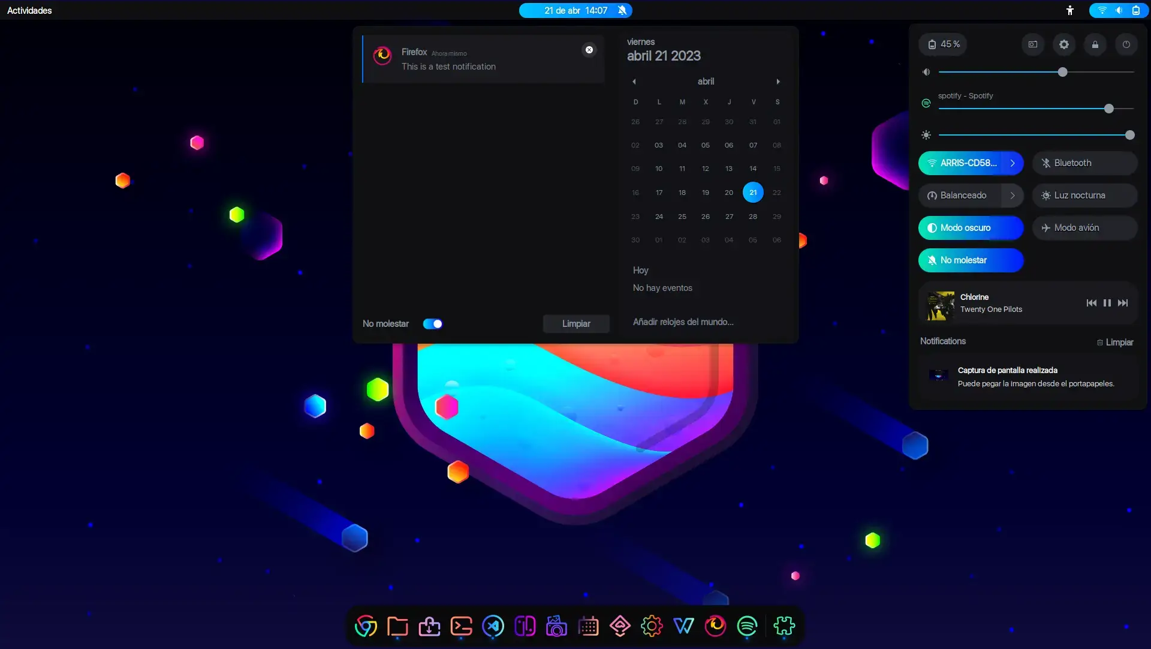Enable the Bluetooth quick toggle
1151x649 pixels.
[x=1084, y=163]
